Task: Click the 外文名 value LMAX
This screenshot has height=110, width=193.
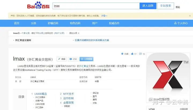Action: point(33,77)
